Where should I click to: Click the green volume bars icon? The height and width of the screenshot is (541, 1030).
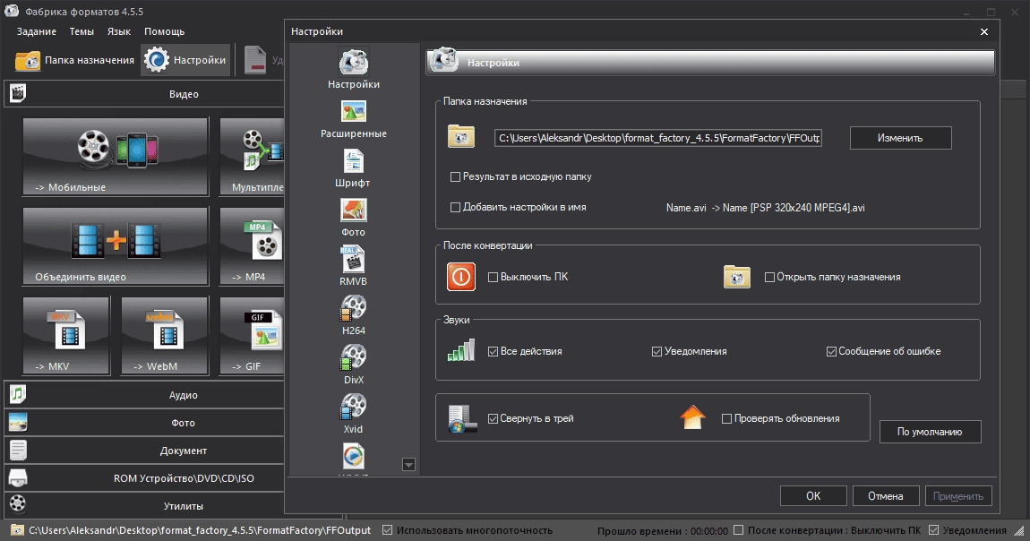pyautogui.click(x=461, y=350)
